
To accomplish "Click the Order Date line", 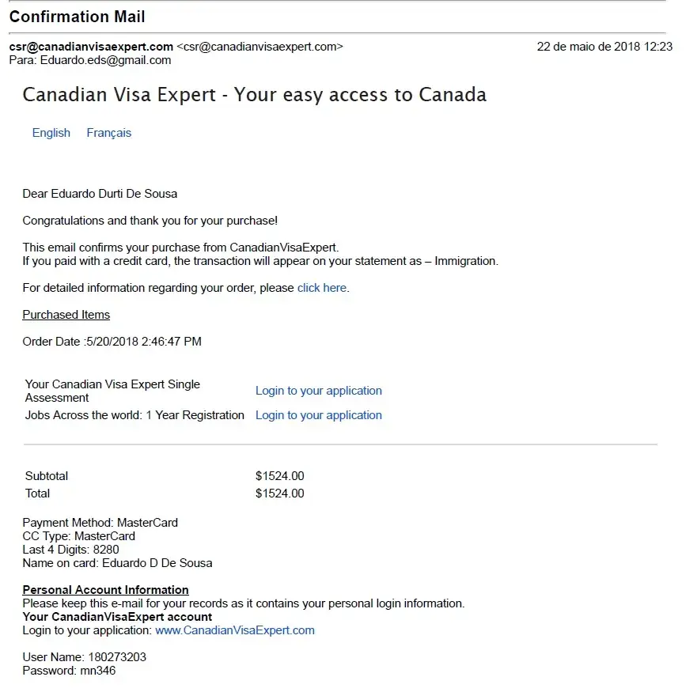I will pos(112,342).
